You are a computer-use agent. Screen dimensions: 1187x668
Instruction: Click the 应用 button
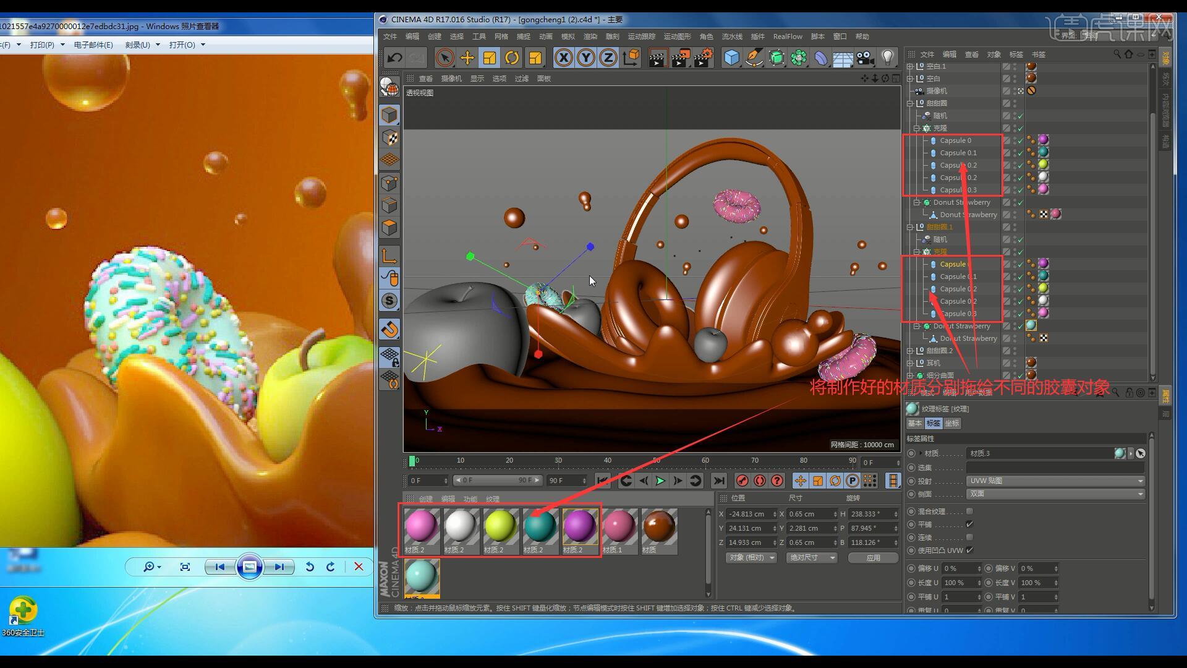(873, 558)
